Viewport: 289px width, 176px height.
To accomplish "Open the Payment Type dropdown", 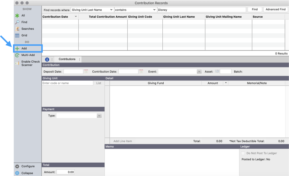I will pyautogui.click(x=99, y=116).
